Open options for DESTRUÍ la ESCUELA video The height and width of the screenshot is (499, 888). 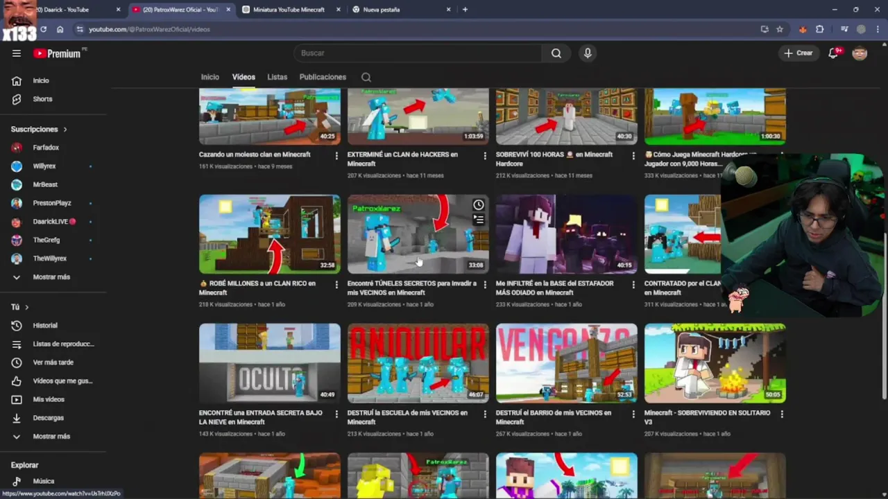[485, 414]
